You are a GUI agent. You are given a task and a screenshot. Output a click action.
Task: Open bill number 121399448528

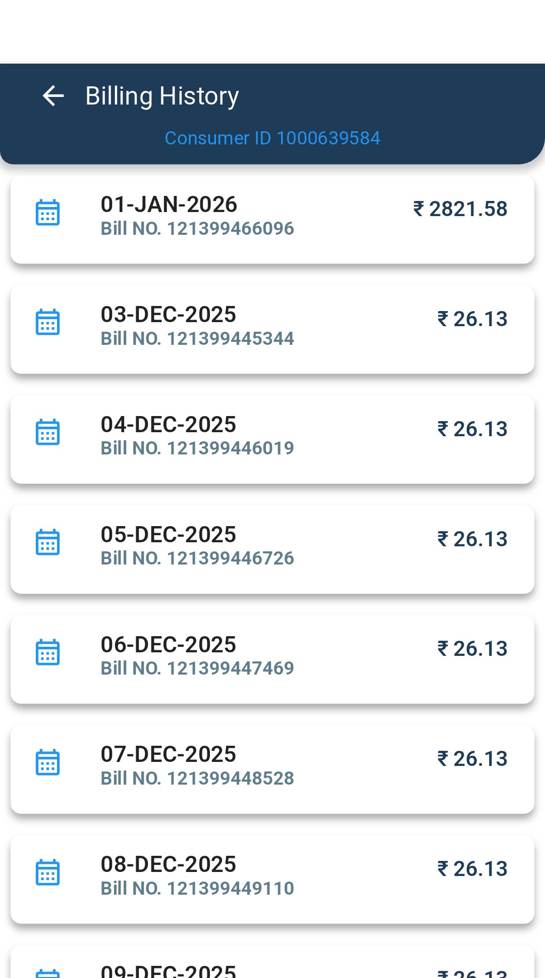197,779
